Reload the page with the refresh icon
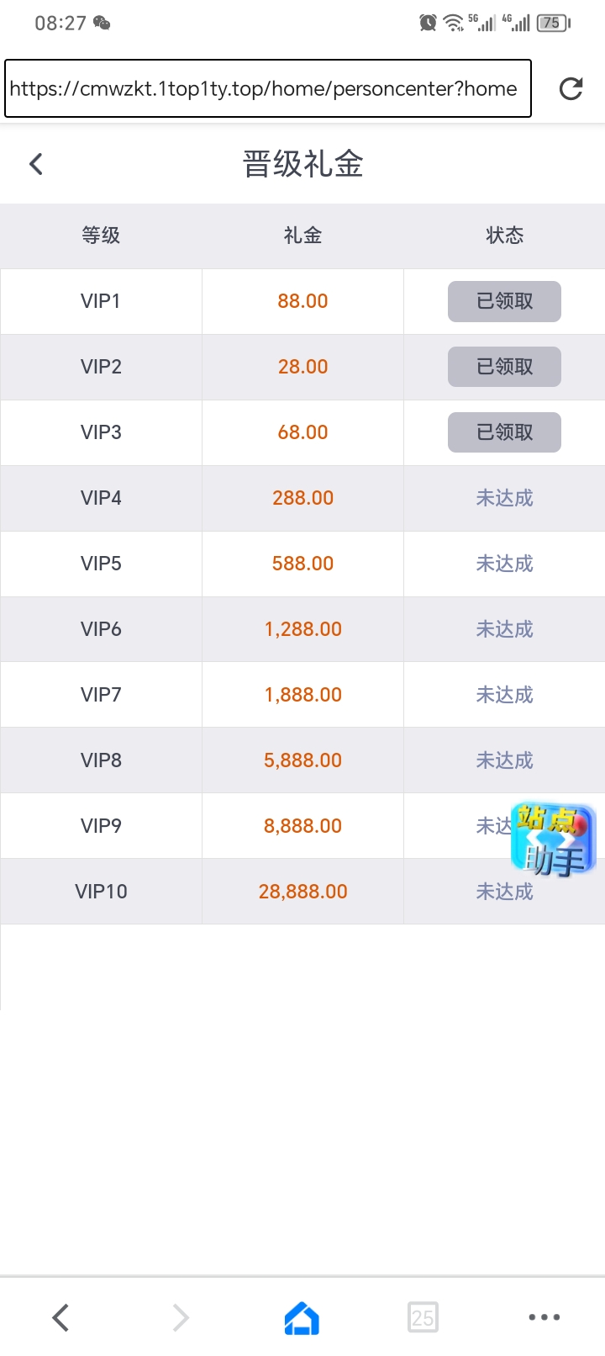The image size is (605, 1356). tap(571, 88)
